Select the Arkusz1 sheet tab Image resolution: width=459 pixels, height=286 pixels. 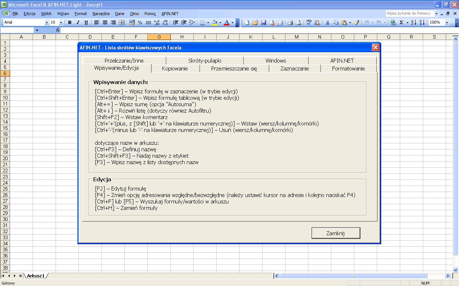(36, 276)
